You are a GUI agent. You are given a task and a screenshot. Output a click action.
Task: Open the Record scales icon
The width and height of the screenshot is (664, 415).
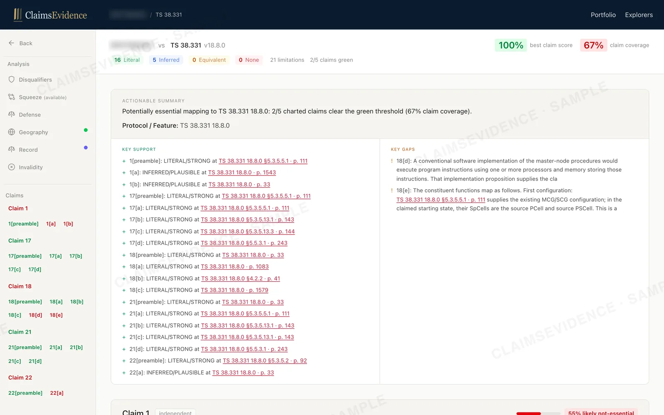[12, 149]
